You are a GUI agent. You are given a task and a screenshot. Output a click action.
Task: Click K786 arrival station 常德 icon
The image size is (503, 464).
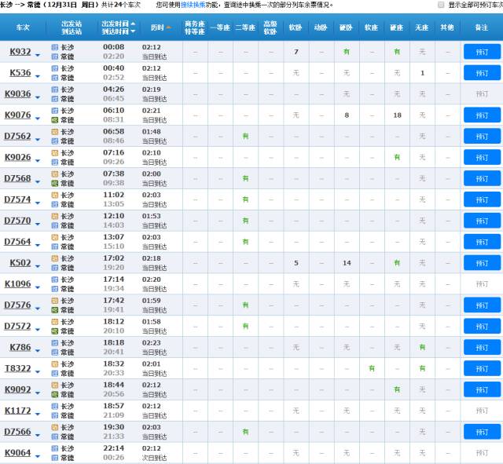(55, 353)
